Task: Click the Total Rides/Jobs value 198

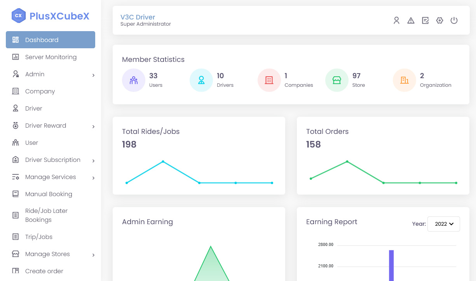Action: [x=129, y=144]
